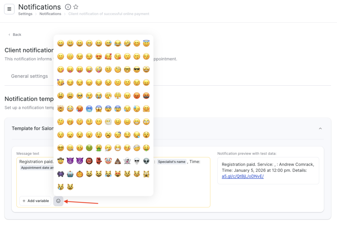Open the emoji picker smiley button

(x=58, y=201)
